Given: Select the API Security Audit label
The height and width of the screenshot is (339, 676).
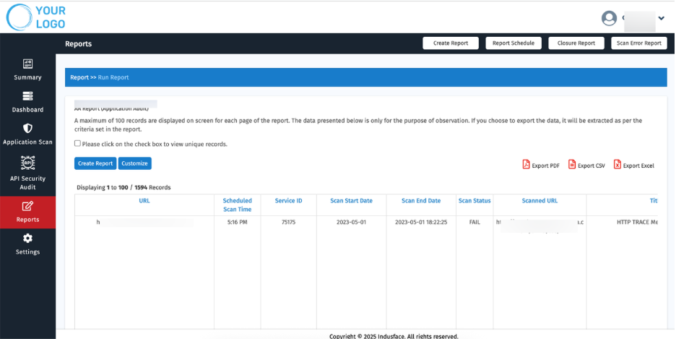Looking at the screenshot, I should click(27, 183).
